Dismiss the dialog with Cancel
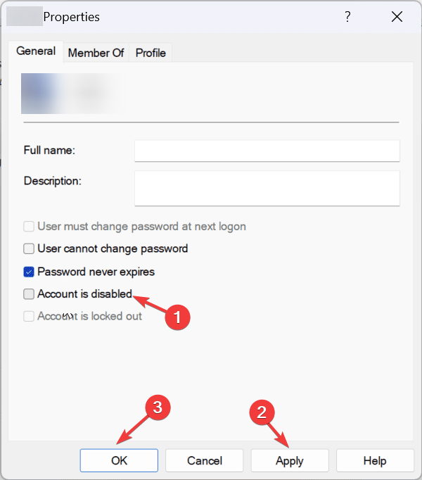This screenshot has width=422, height=480. coord(205,460)
